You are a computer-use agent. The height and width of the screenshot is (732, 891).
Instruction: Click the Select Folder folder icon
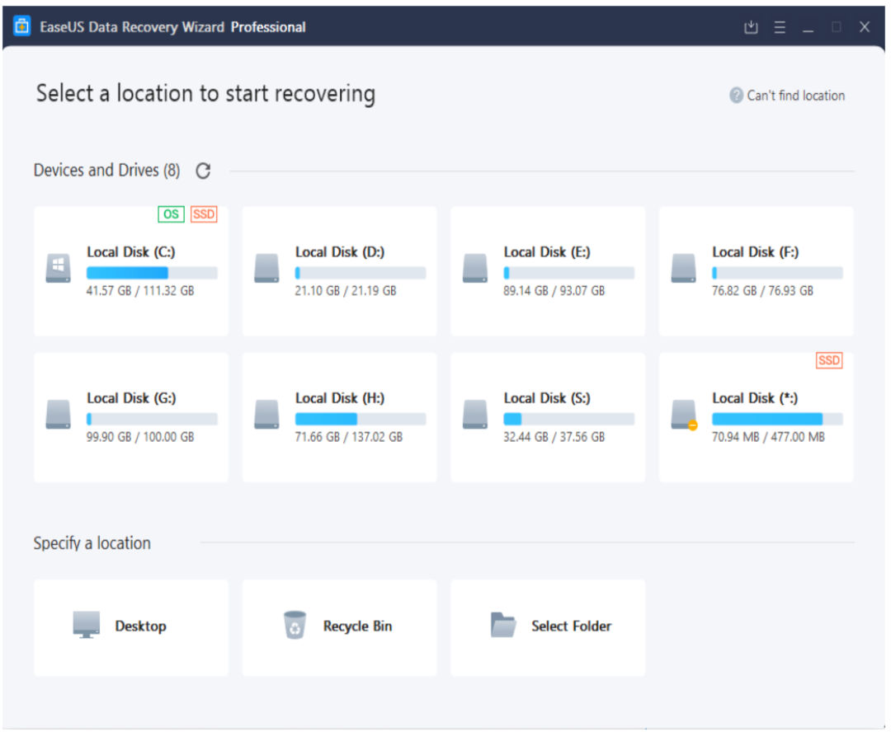point(503,625)
